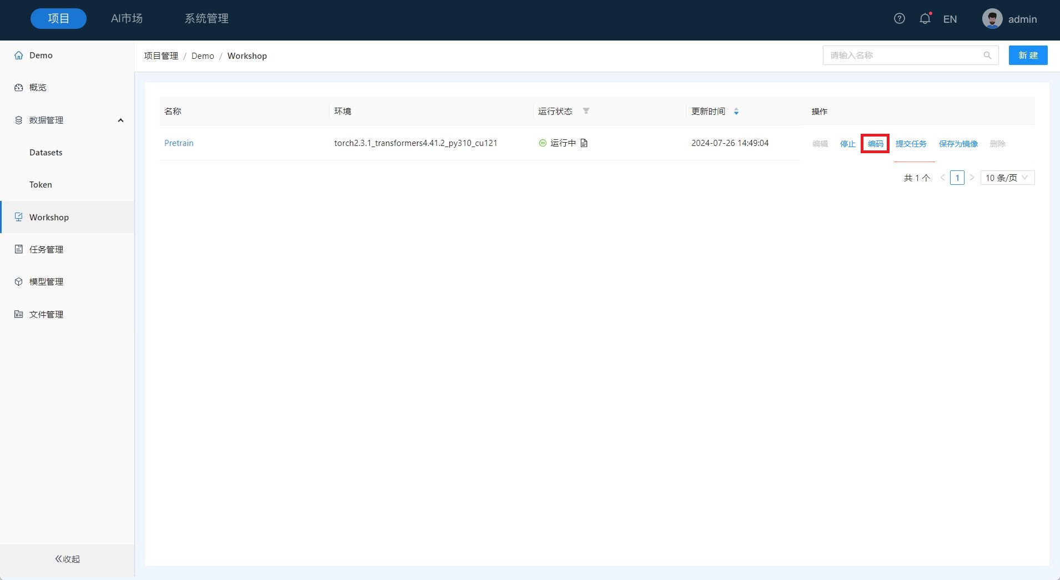Screen dimensions: 1060x580
Task: Click the admin avatar picture
Action: coord(992,19)
